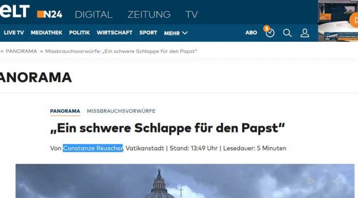Open the clock icon with badge 3
The image size is (358, 198).
270,32
